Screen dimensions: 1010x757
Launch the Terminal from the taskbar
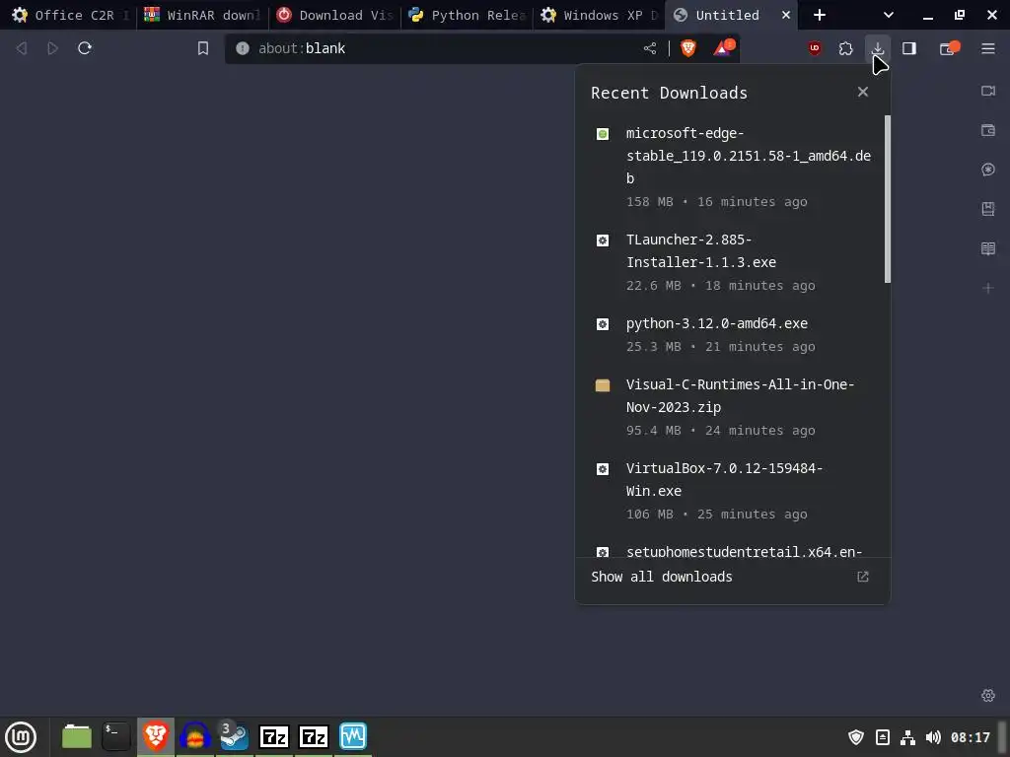pyautogui.click(x=116, y=736)
